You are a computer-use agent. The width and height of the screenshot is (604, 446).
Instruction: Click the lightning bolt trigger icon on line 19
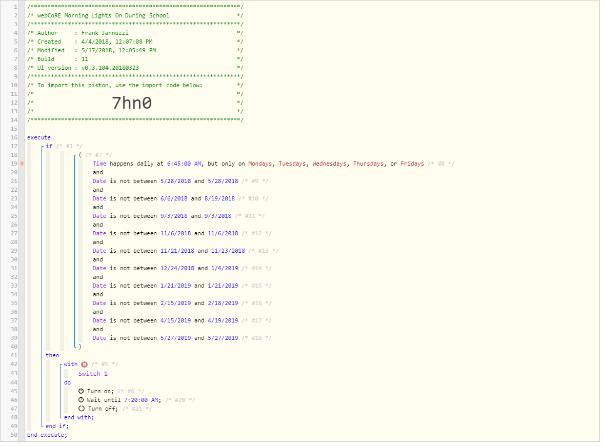(x=23, y=164)
